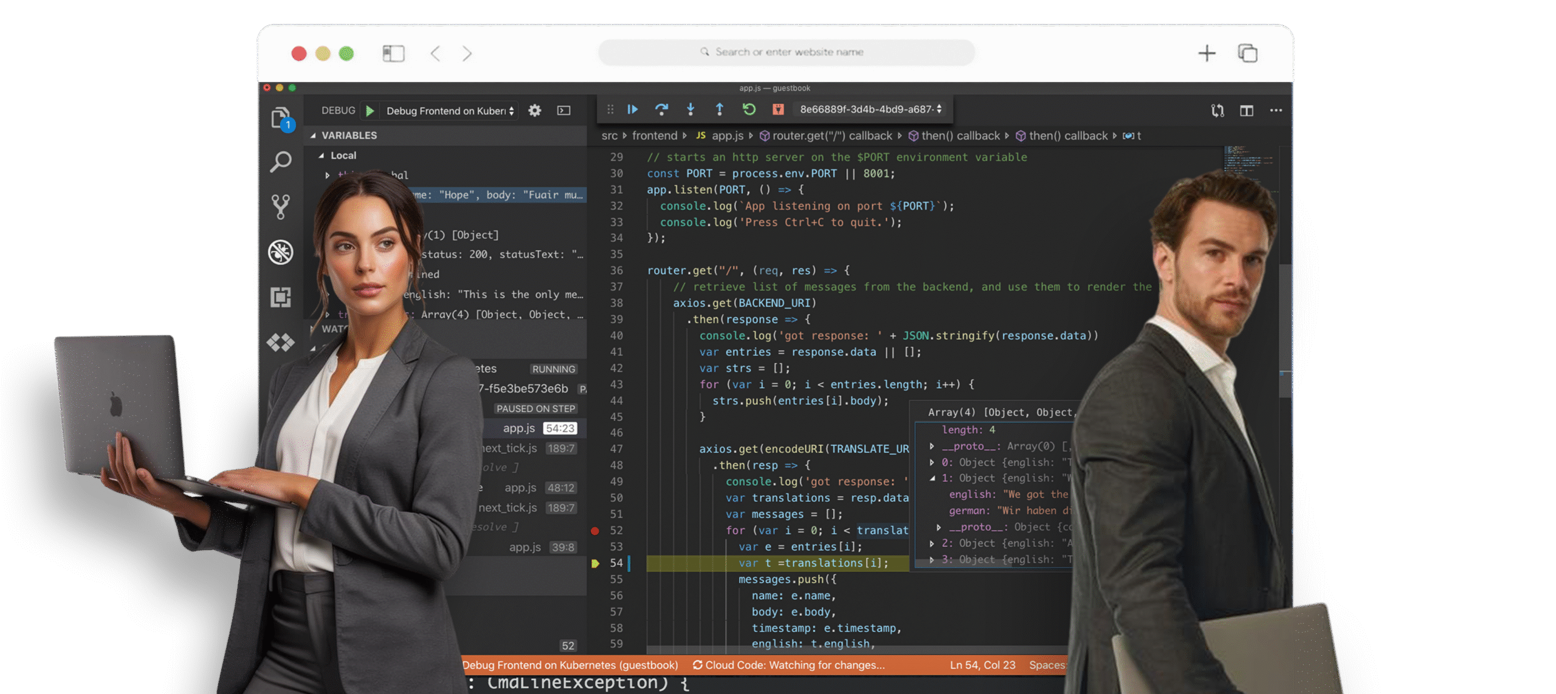Toggle the split editor layout icon

(1247, 111)
